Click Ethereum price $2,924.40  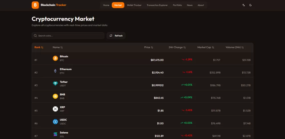158,72
